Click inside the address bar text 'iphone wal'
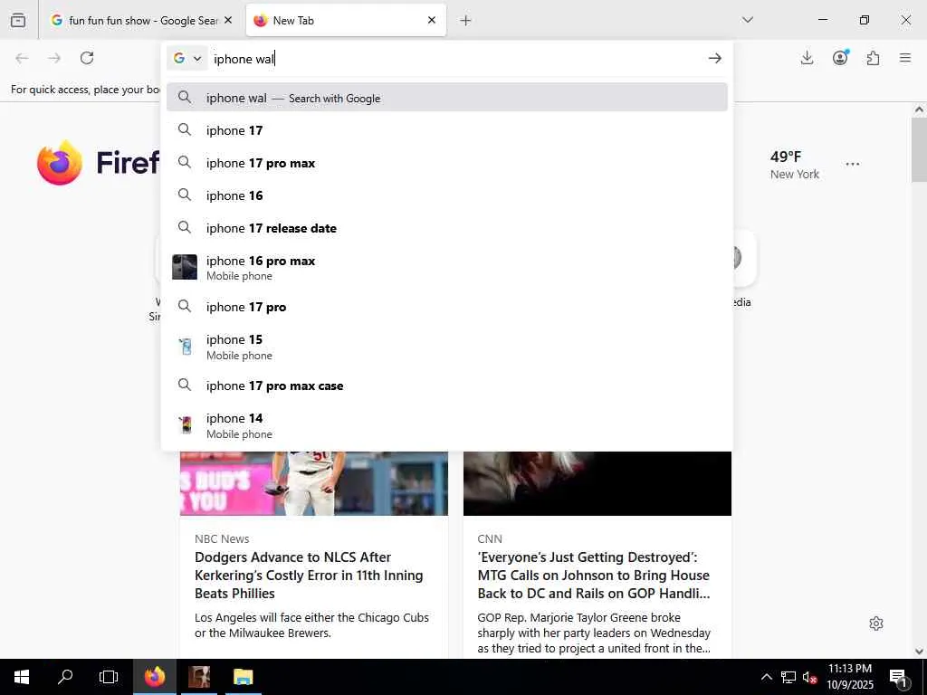Viewport: 927px width, 695px height. click(x=244, y=59)
